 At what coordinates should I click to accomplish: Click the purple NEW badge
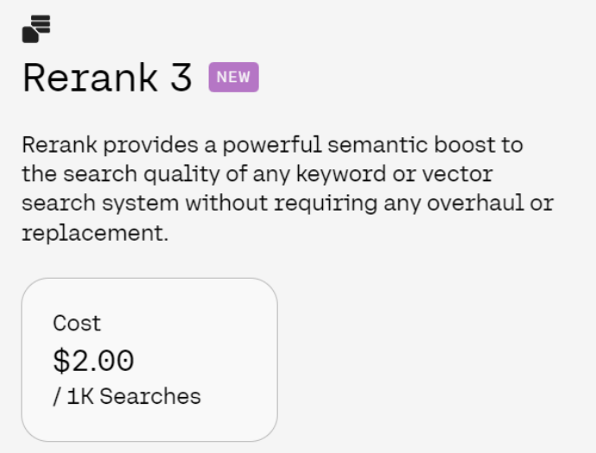pyautogui.click(x=233, y=78)
